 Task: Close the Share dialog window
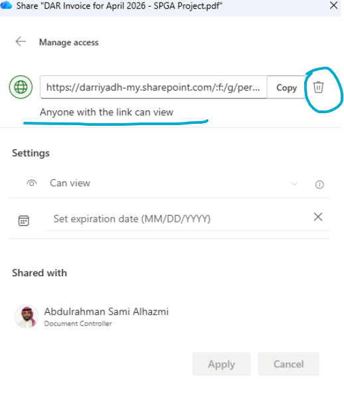(333, 5)
